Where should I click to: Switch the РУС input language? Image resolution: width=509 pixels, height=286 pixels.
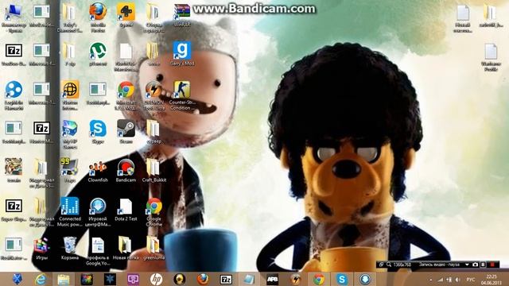pos(470,280)
